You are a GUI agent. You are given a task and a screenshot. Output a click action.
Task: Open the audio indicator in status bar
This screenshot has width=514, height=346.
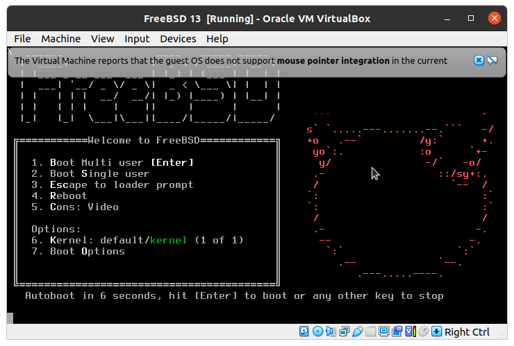331,331
